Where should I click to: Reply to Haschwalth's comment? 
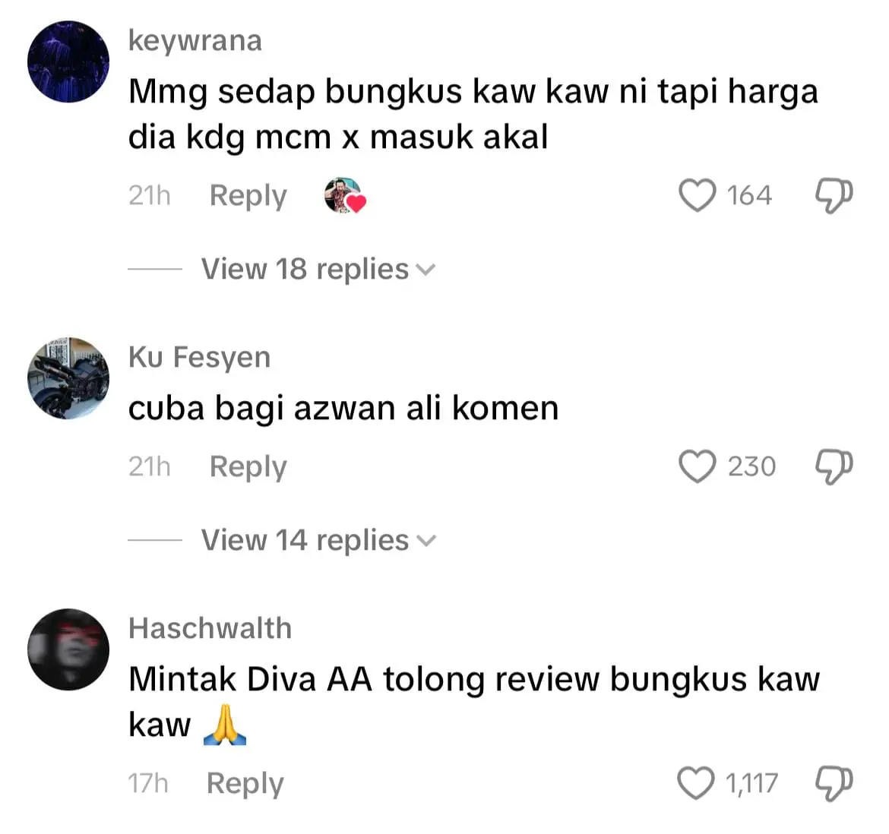(245, 784)
